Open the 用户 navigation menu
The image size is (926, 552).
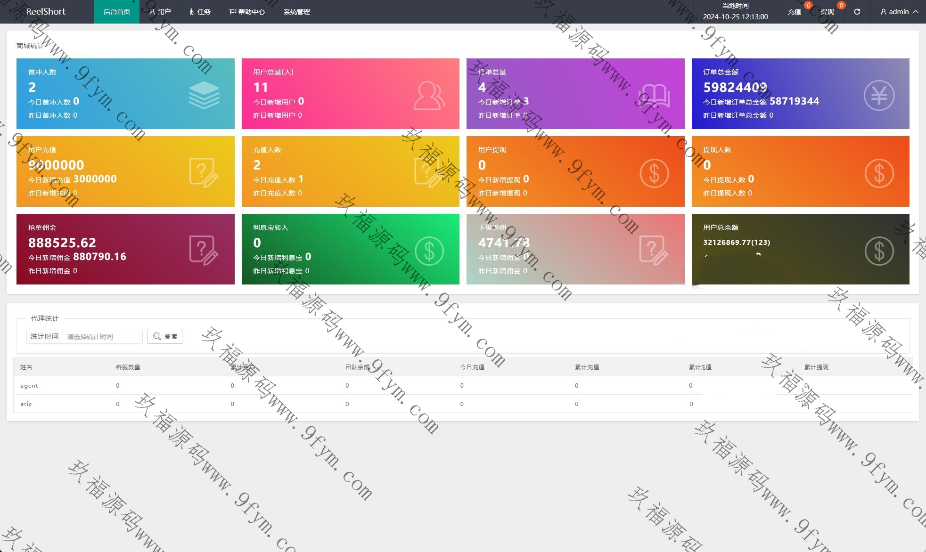click(x=160, y=12)
